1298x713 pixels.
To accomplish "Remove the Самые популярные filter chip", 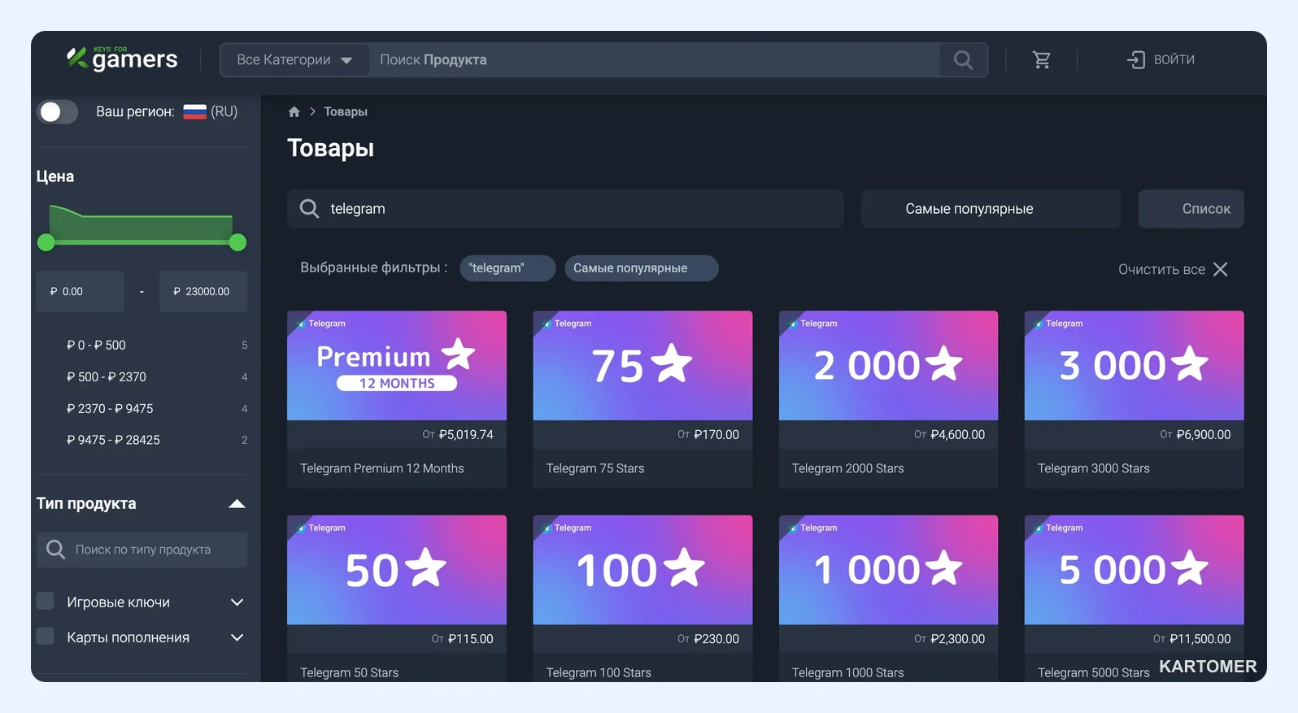I will 641,268.
